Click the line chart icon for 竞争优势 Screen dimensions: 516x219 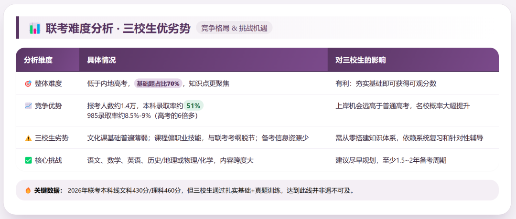(x=28, y=106)
